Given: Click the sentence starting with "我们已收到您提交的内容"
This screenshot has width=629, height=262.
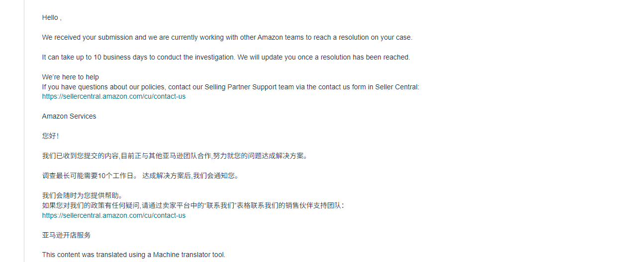Looking at the screenshot, I should 175,156.
